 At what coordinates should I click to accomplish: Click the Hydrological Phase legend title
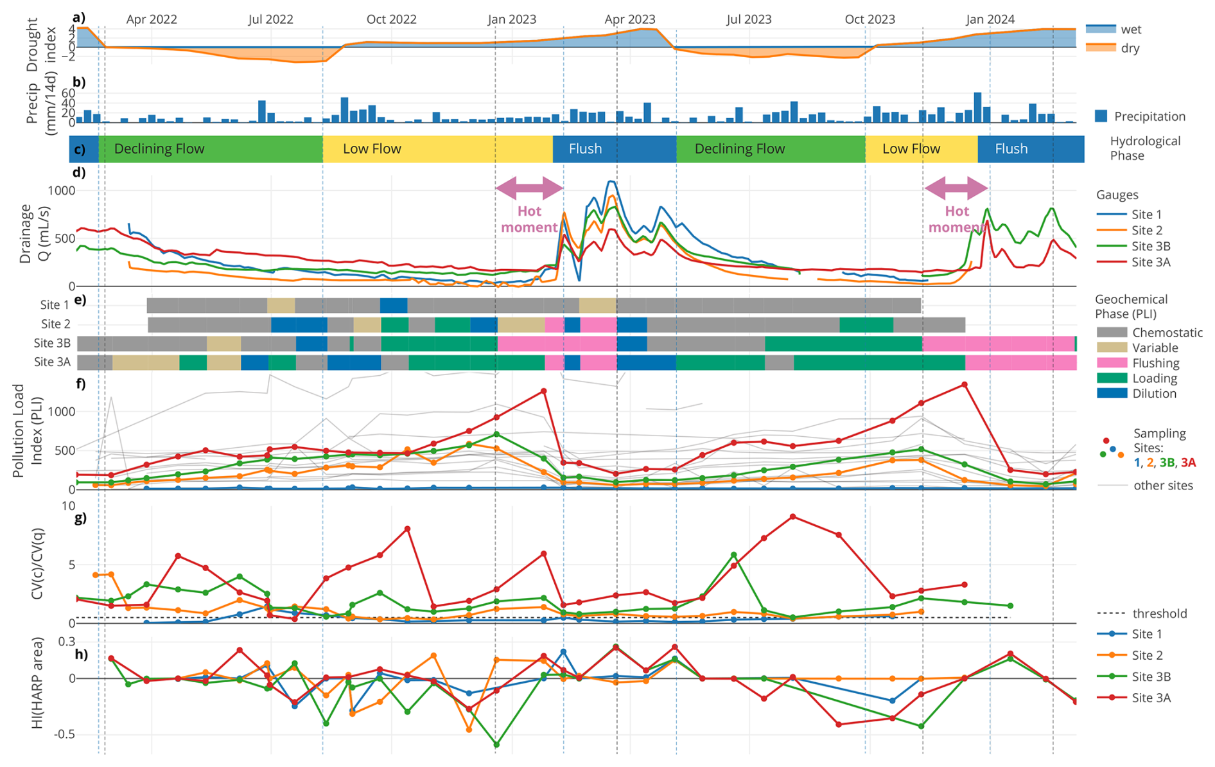coord(1145,148)
